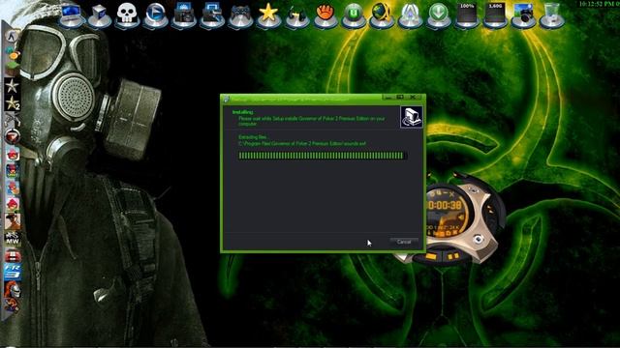Screen dimensions: 620x348
Task: Open the yellow star favorites dock icon
Action: click(268, 14)
